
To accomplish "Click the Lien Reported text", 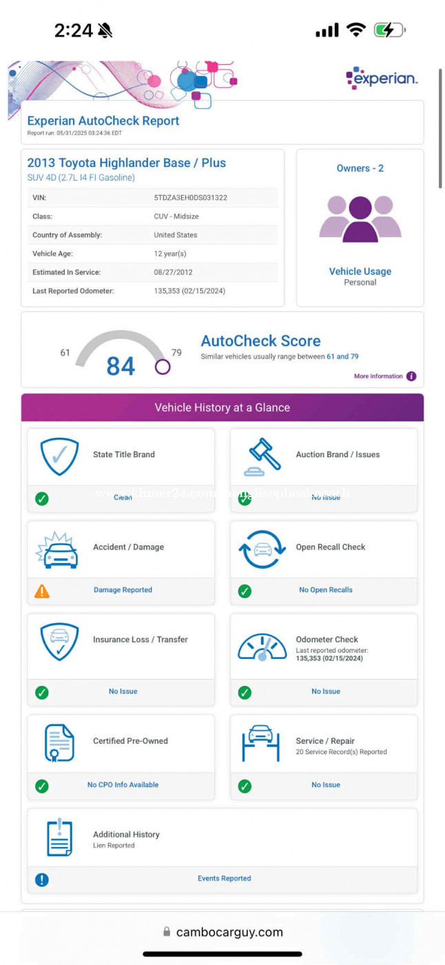I will click(x=114, y=846).
